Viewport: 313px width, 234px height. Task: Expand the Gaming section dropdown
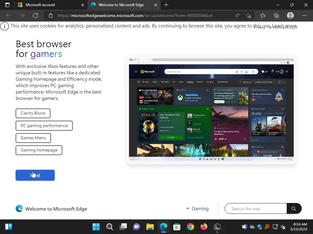(197, 208)
